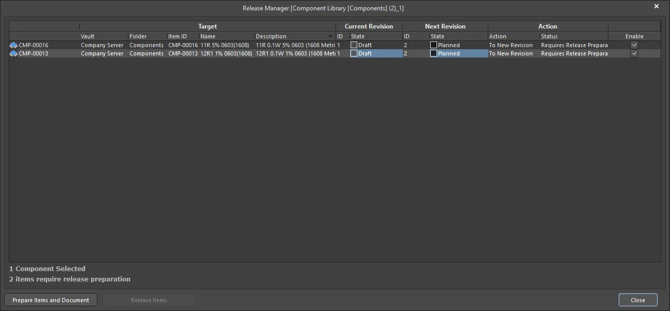Click the Next Revision group header
This screenshot has height=311, width=670.
[445, 26]
